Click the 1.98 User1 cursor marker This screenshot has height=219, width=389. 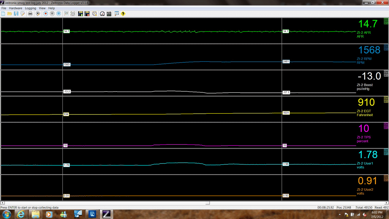(286, 164)
